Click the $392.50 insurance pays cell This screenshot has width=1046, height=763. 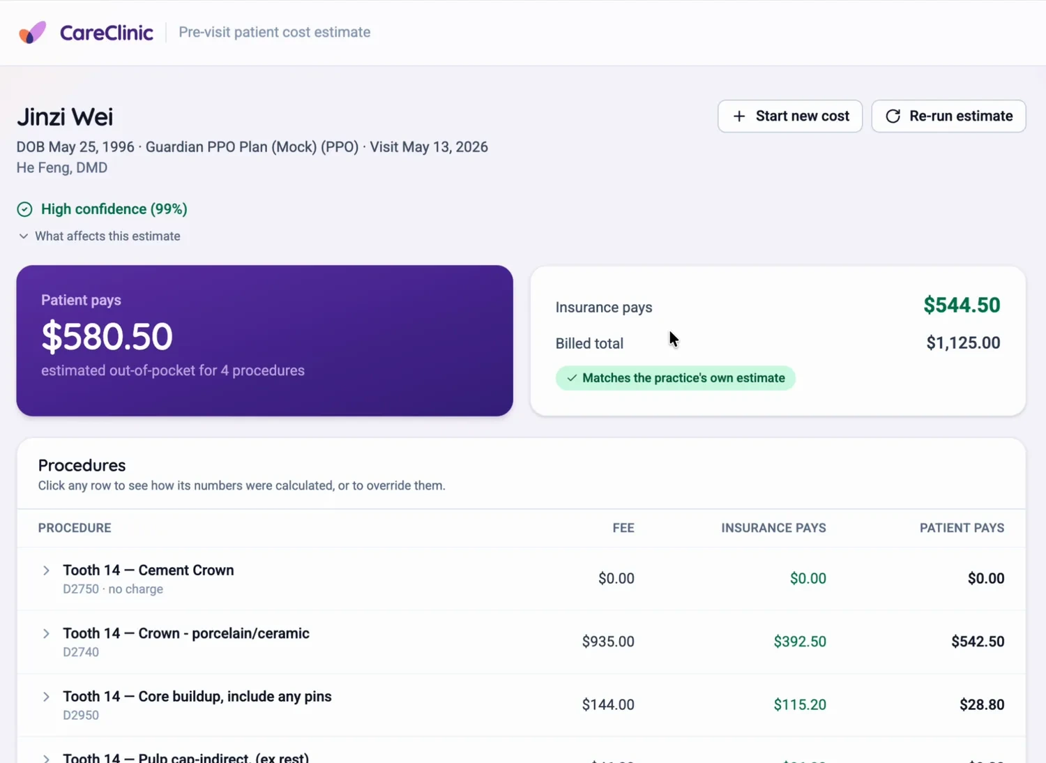click(x=800, y=642)
